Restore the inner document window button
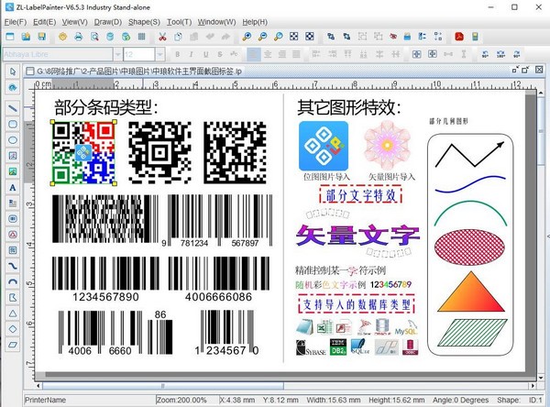Viewport: 550px width, 407px height. point(525,71)
